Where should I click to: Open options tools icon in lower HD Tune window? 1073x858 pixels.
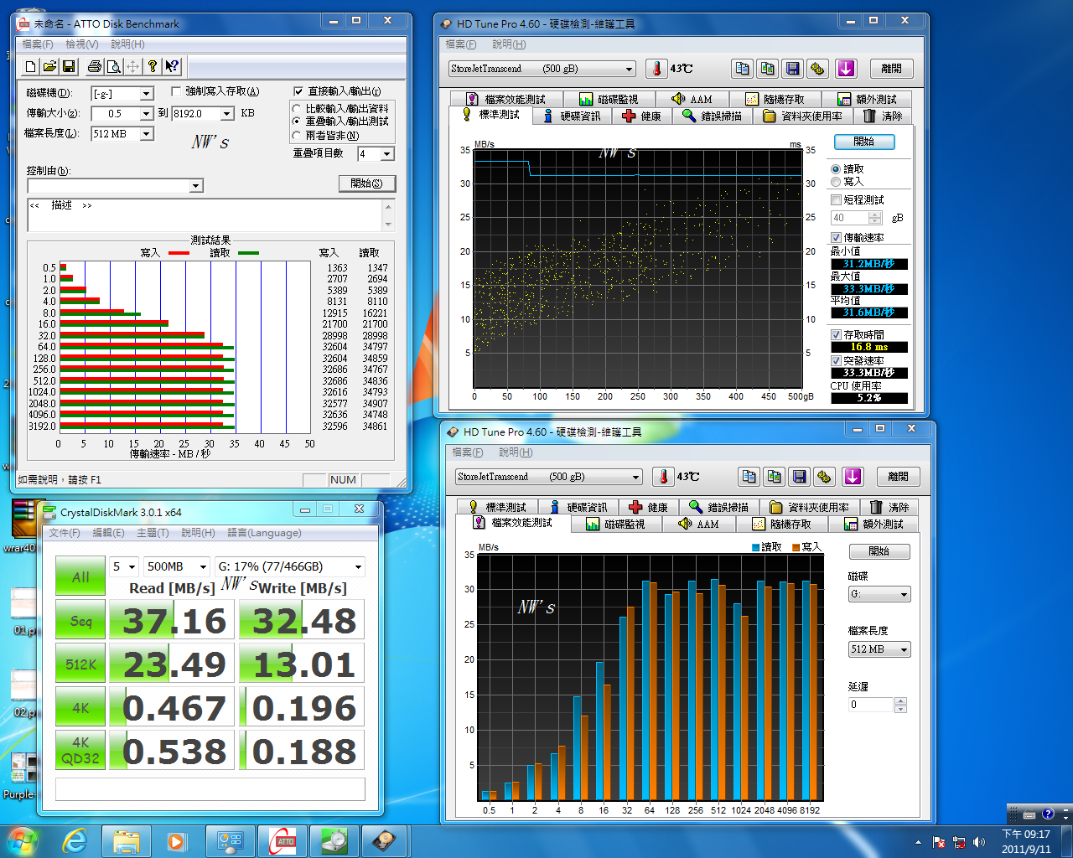[824, 477]
